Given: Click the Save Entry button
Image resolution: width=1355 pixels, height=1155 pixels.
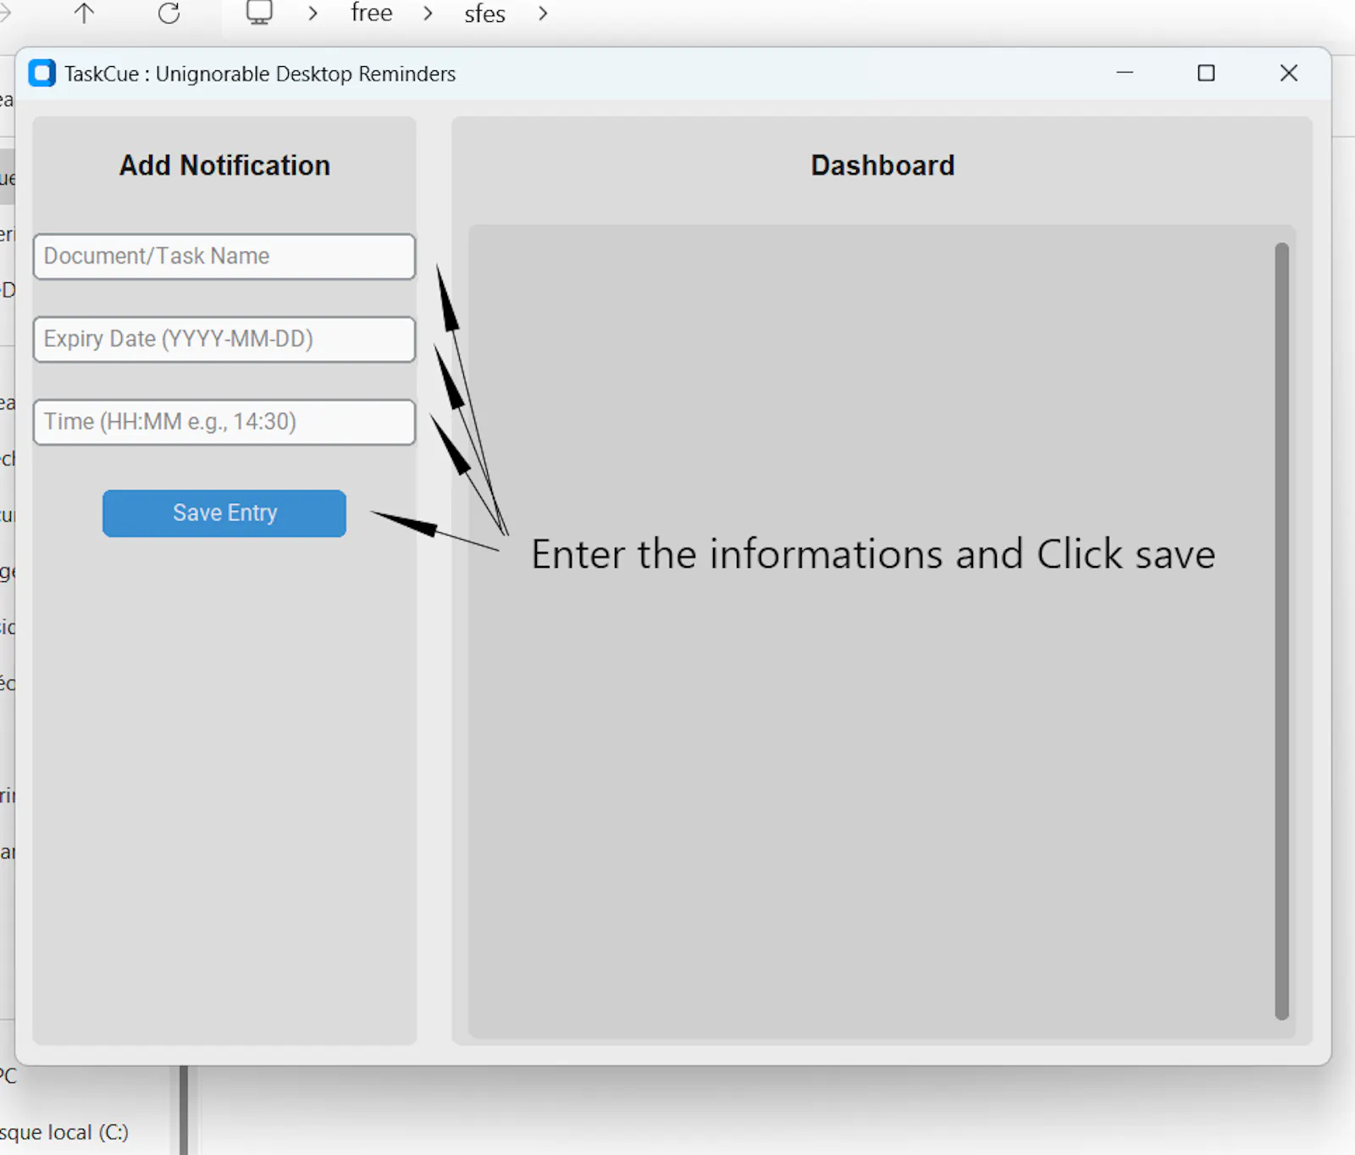Looking at the screenshot, I should (224, 513).
